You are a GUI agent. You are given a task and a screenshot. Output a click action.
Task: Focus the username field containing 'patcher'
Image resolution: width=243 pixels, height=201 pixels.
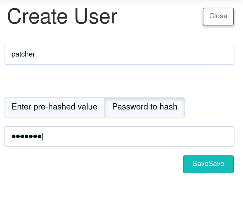coord(119,55)
